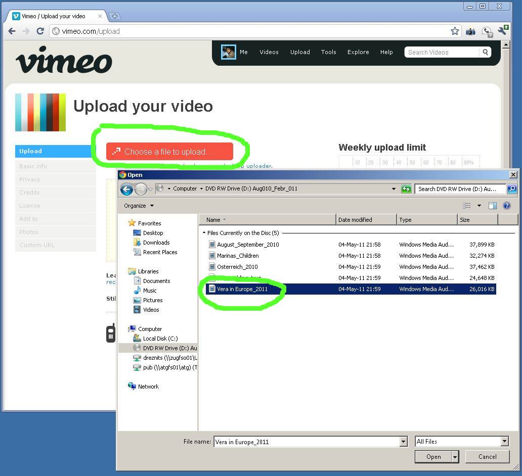Expand the File name combo box arrow
The image size is (522, 476).
403,442
